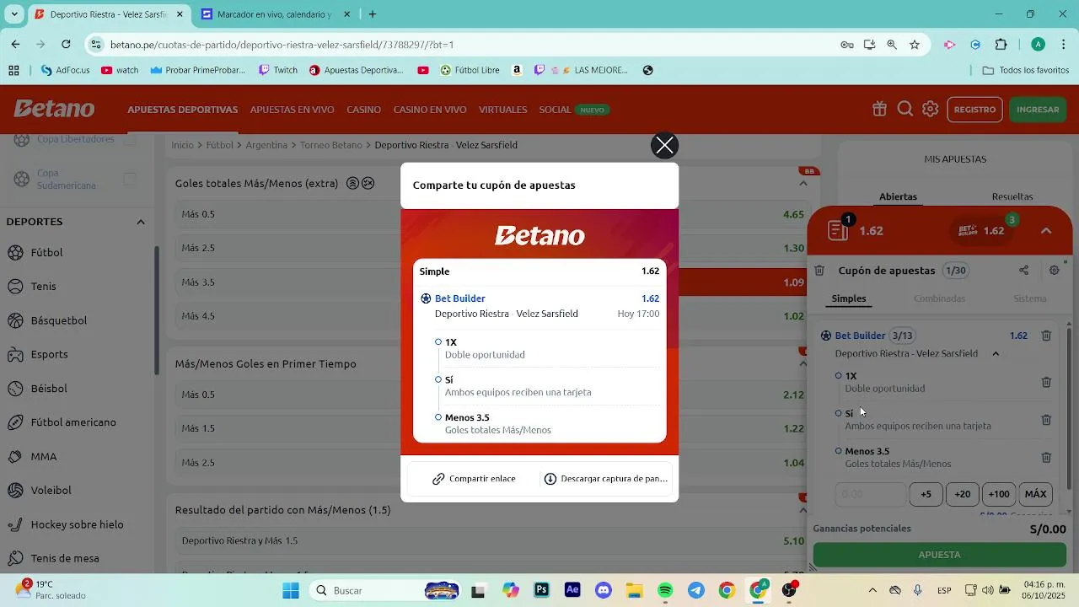Viewport: 1079px width, 607px height.
Task: Open APUESTAS EN VIVO menu
Action: [x=292, y=110]
